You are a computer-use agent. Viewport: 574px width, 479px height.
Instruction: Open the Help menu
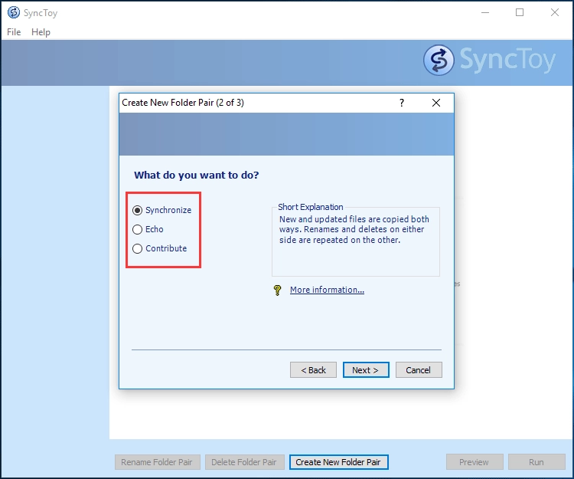pos(41,32)
